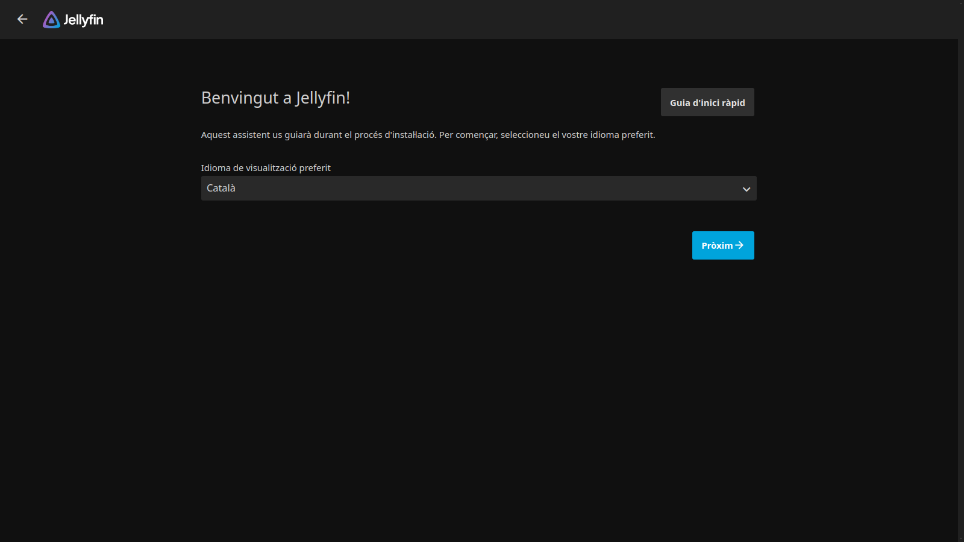Open the Guia d'inici ràpid guide

point(707,102)
